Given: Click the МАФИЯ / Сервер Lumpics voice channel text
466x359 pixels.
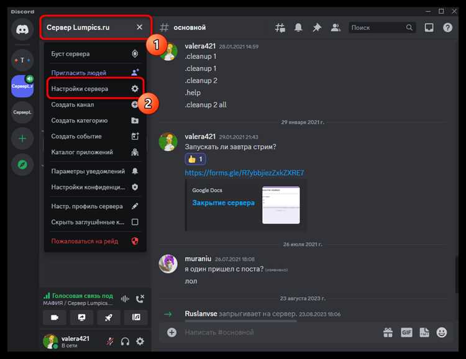Looking at the screenshot, I should 78,303.
